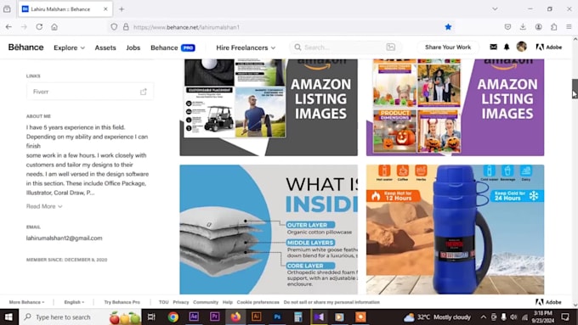
Task: Click the tracking protection shield icon
Action: 114,27
